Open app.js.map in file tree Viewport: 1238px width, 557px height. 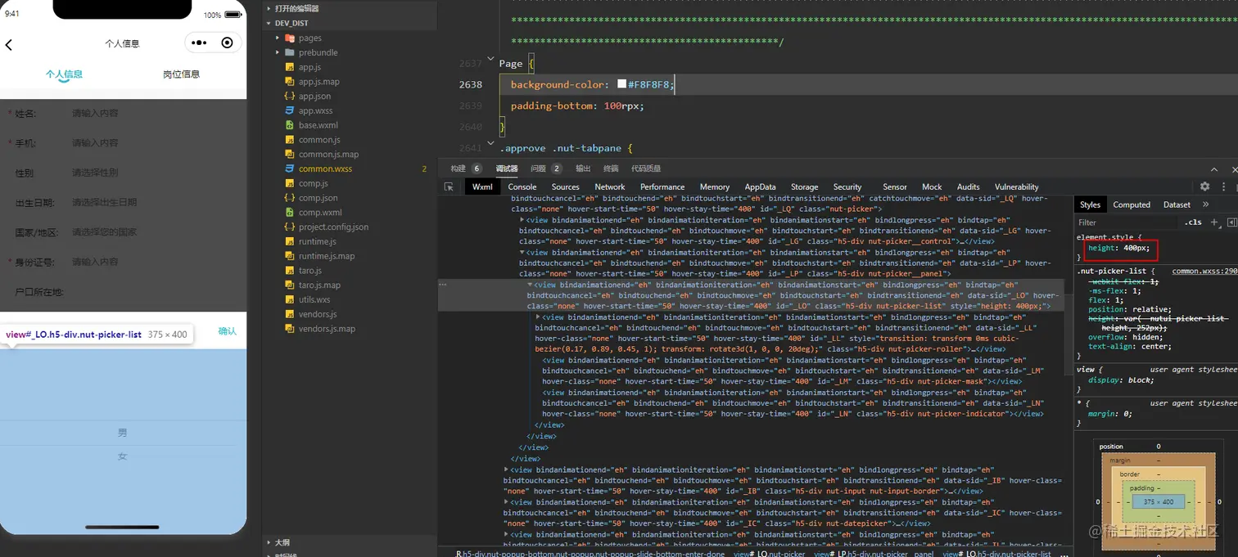click(x=319, y=82)
